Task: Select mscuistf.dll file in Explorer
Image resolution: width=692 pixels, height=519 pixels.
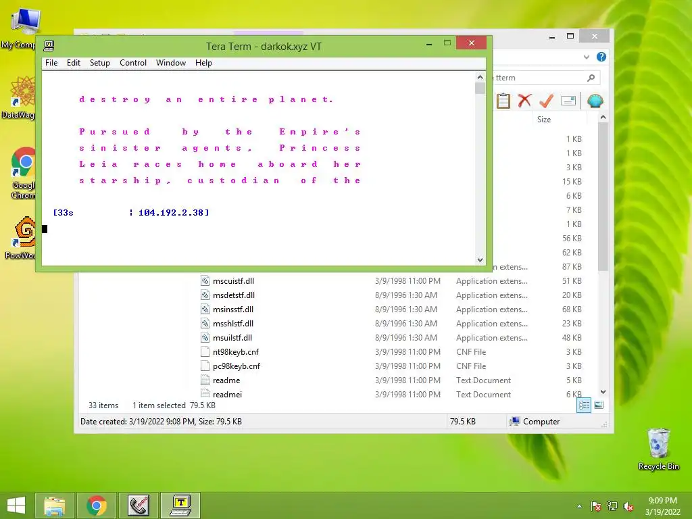Action: 233,281
